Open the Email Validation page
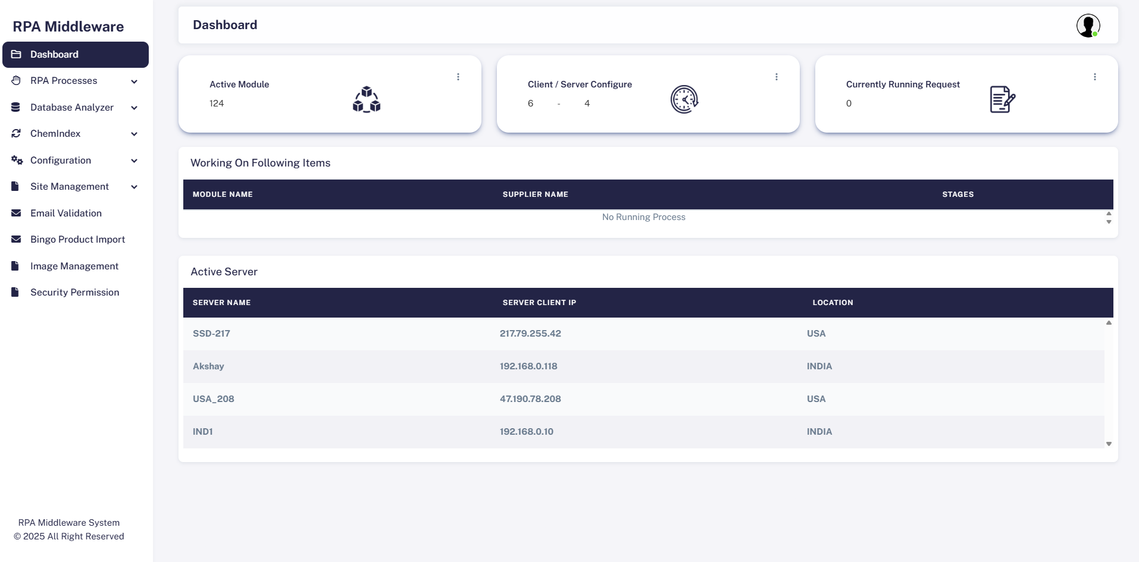 pos(65,213)
